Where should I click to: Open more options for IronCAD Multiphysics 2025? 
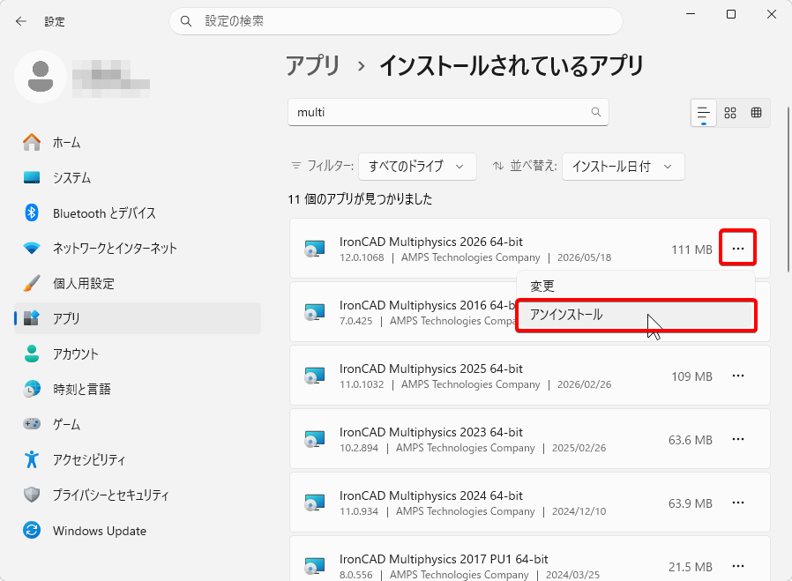(738, 376)
